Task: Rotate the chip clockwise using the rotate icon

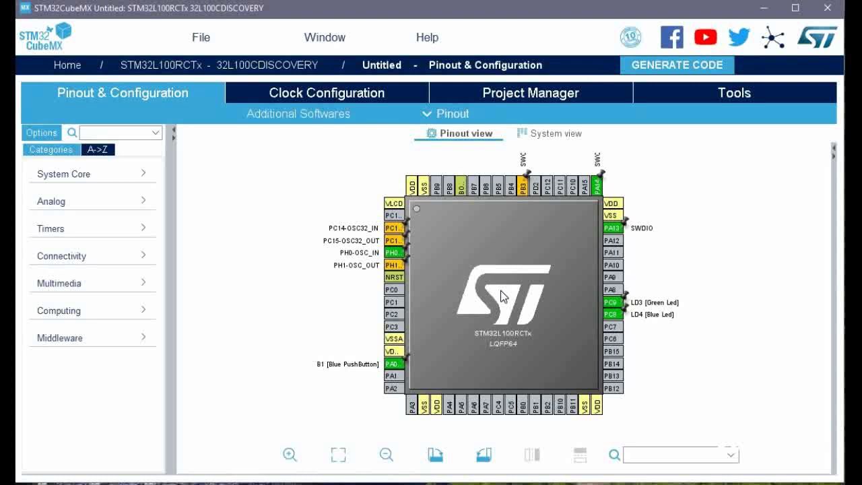Action: tap(435, 455)
